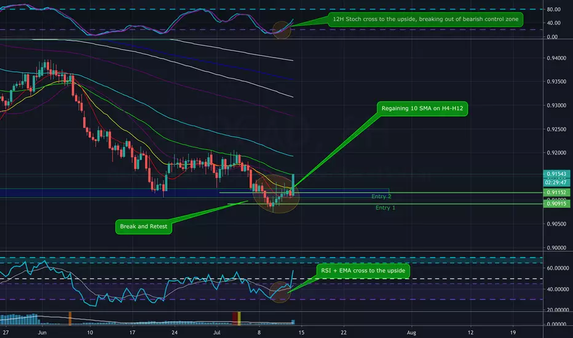Screen dimensions: 573x338
Task: Click the "Regaining 10 SMA on H4-H12" callout
Action: pyautogui.click(x=422, y=109)
